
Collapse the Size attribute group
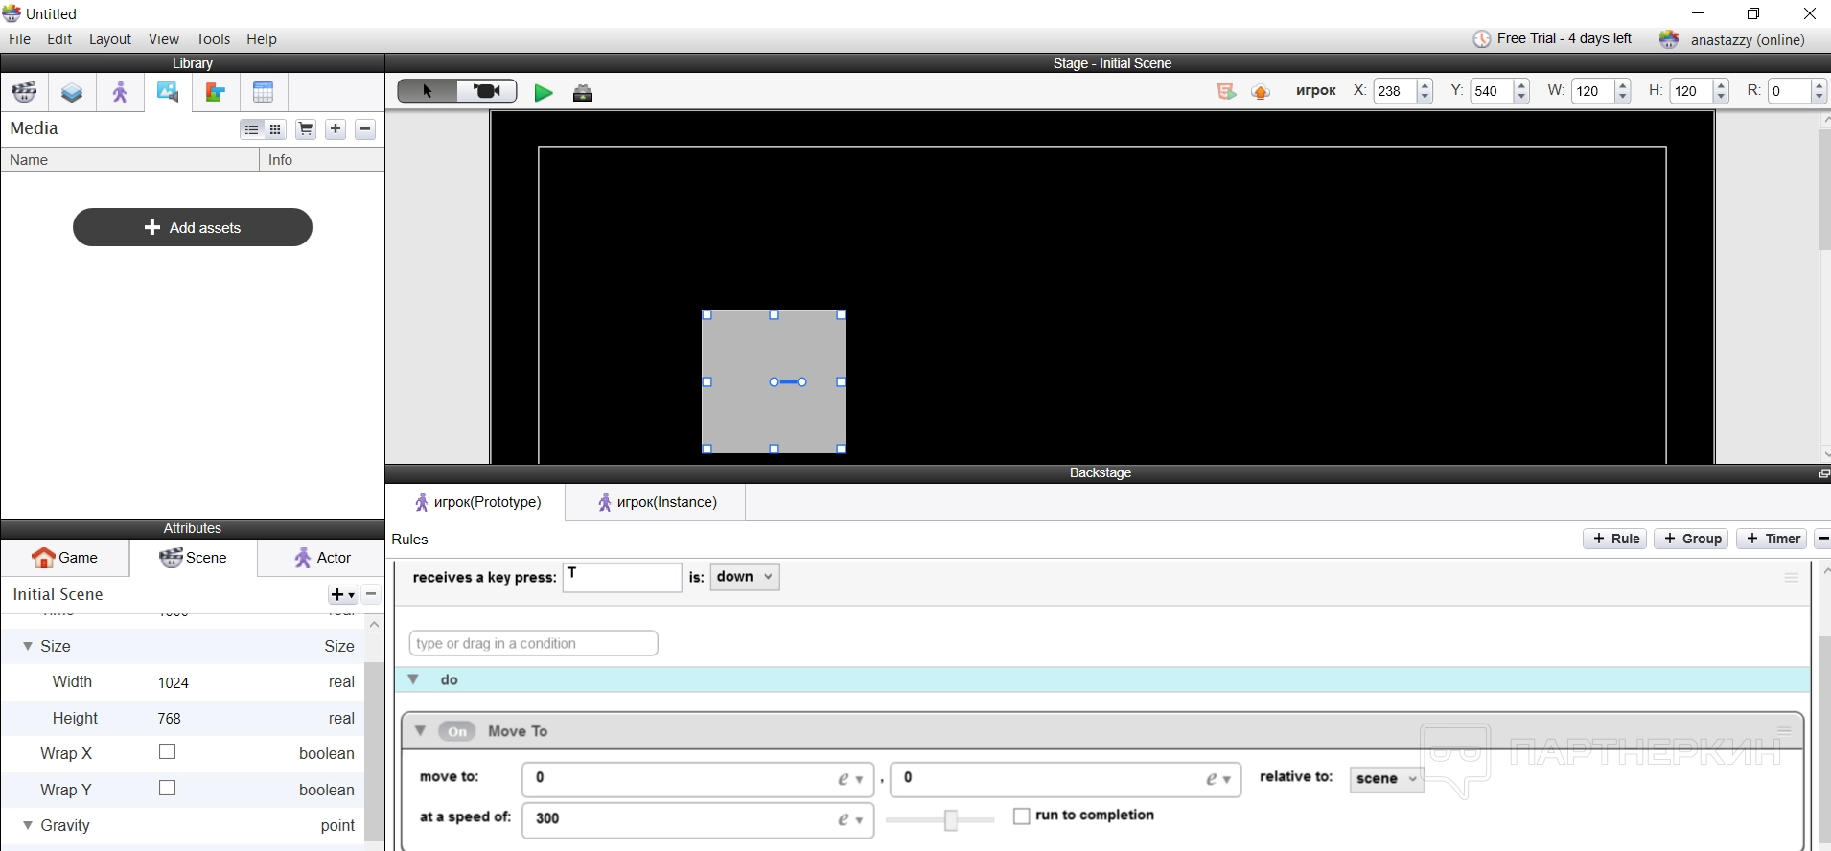(28, 647)
